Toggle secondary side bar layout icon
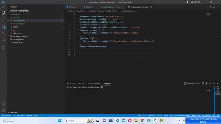 click(x=195, y=2)
